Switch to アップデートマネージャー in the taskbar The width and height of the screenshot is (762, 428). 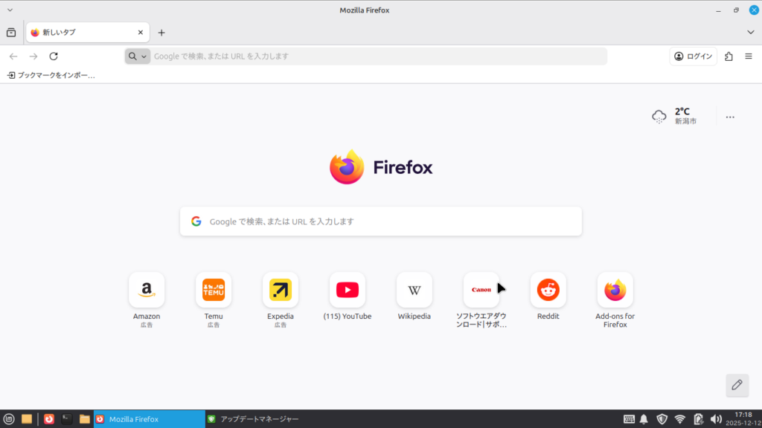point(253,419)
